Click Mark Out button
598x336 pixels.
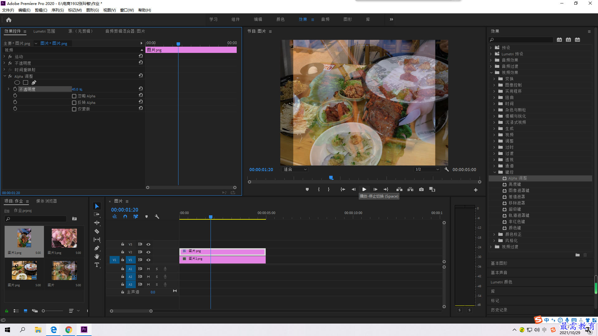click(x=329, y=189)
